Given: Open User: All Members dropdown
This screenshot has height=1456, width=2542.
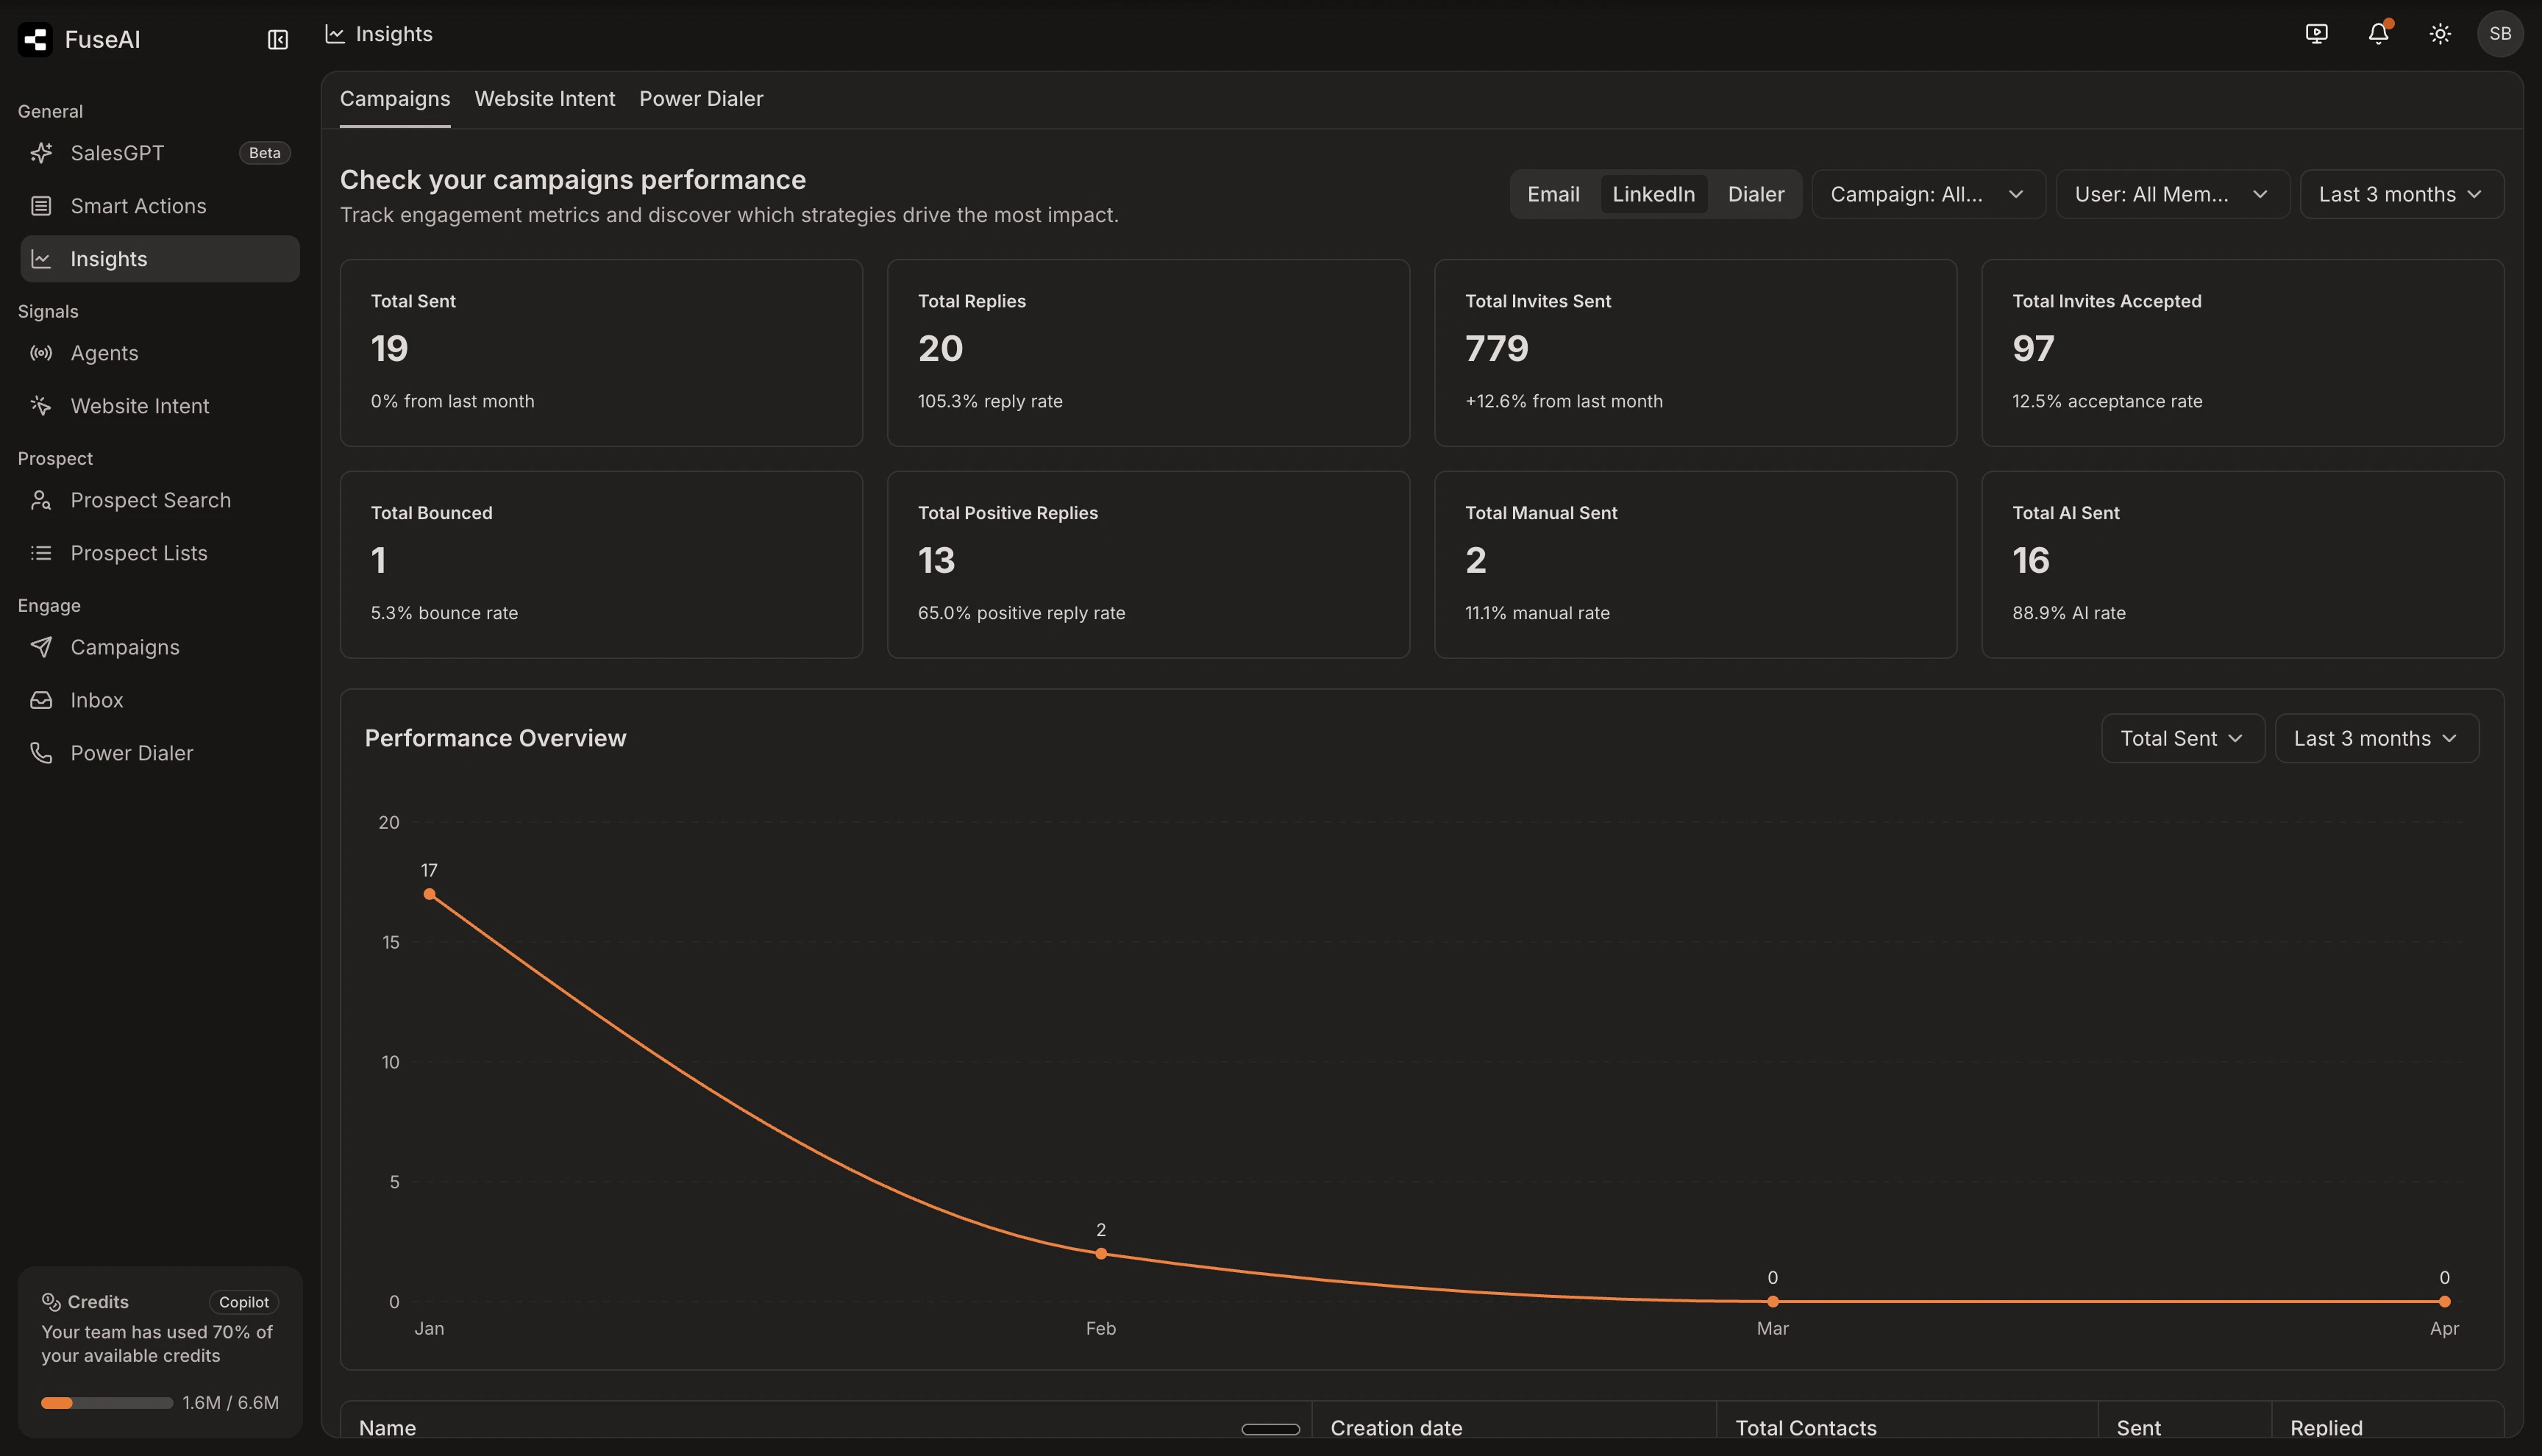Looking at the screenshot, I should 2171,194.
